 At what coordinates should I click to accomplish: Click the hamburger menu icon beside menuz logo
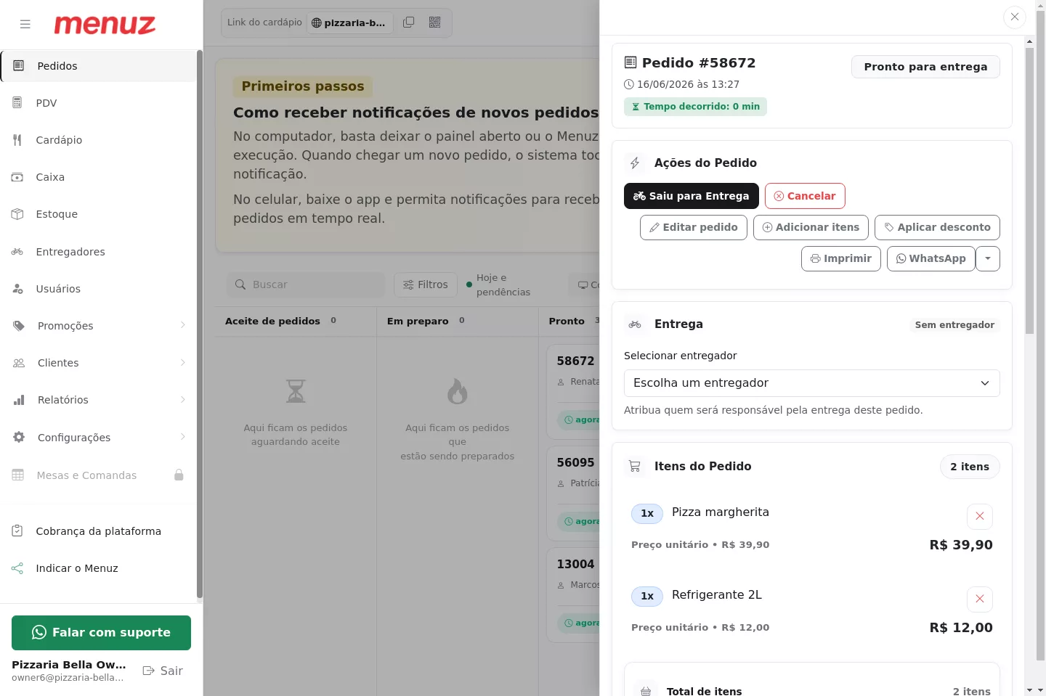(x=25, y=24)
